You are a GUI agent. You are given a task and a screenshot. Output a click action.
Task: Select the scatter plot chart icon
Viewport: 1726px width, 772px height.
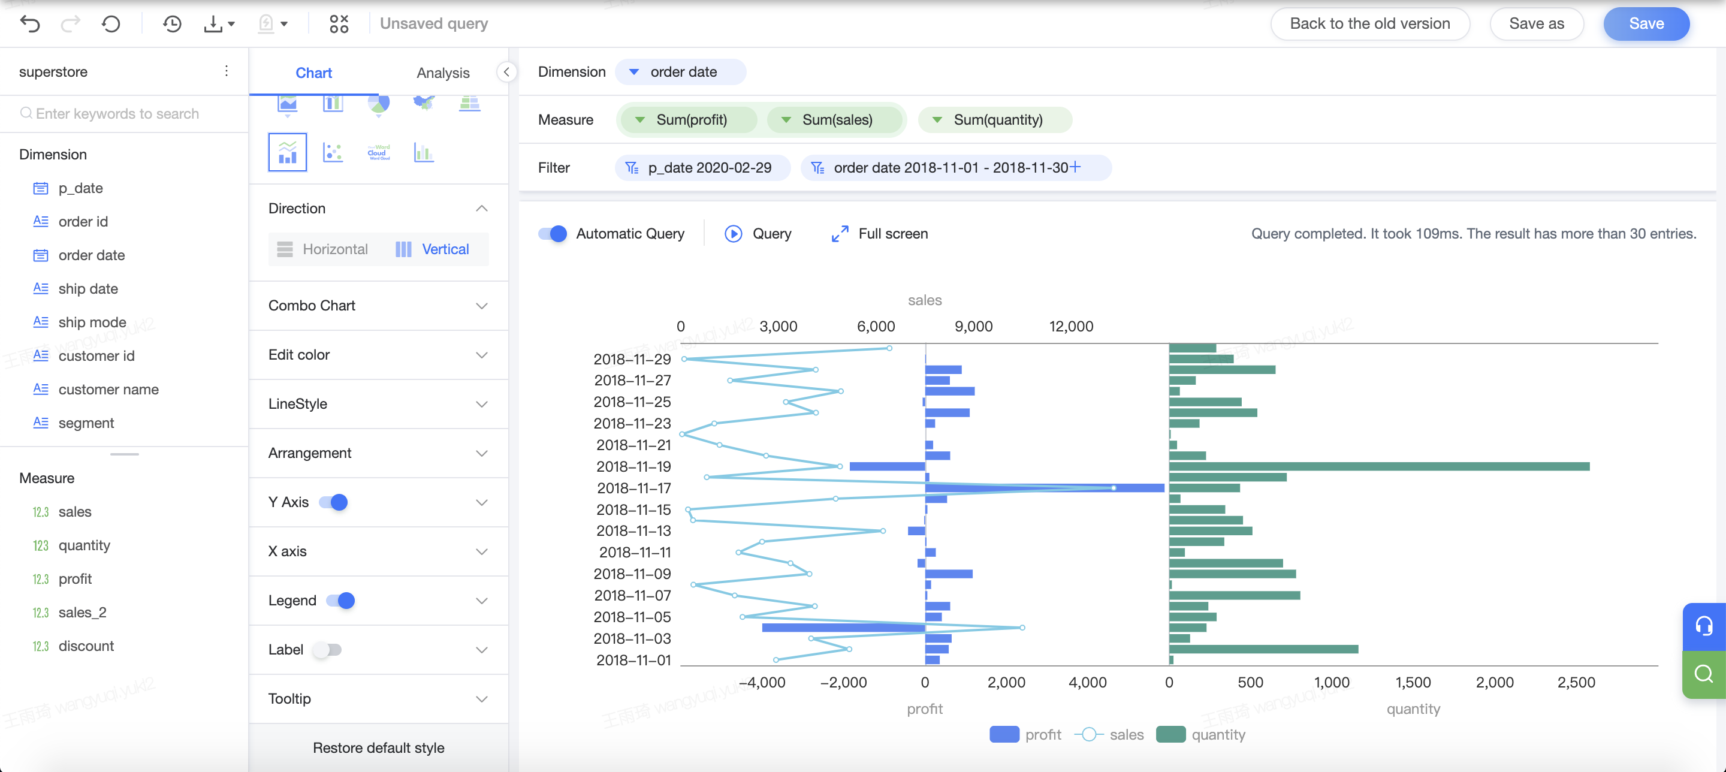point(333,152)
